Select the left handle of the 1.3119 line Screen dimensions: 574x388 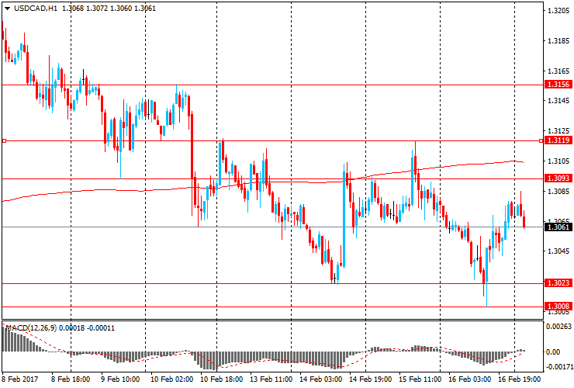[4, 140]
